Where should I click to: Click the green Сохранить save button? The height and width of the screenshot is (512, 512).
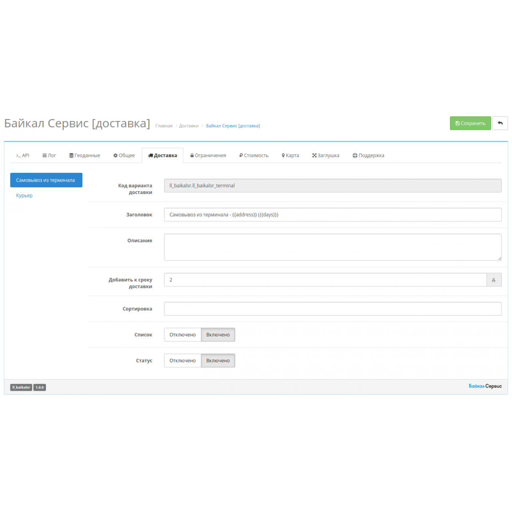point(470,123)
